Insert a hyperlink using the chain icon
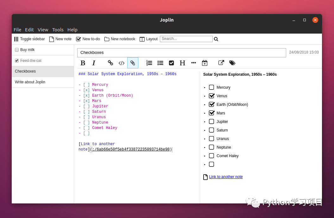 click(x=110, y=63)
